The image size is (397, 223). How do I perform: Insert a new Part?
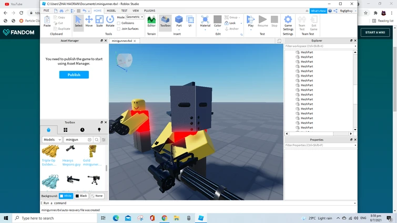click(179, 20)
